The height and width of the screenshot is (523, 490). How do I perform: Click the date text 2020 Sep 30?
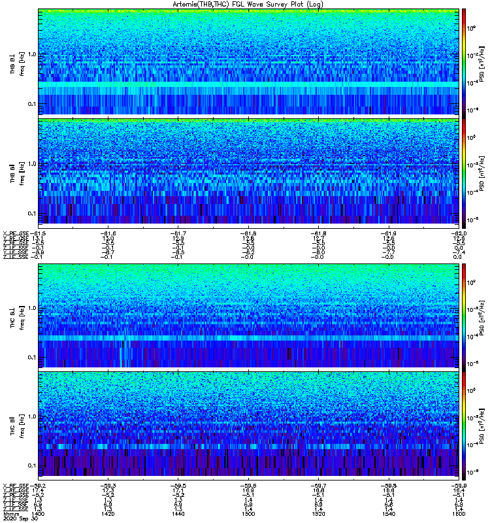coord(20,518)
